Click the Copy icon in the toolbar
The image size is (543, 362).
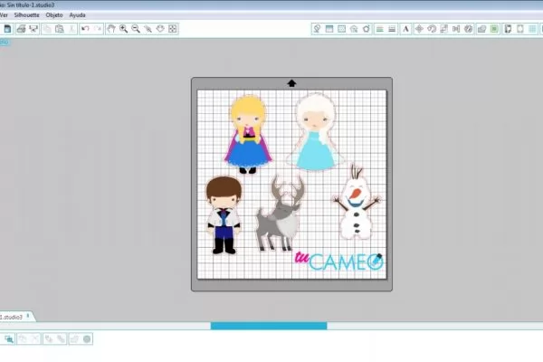tap(47, 29)
